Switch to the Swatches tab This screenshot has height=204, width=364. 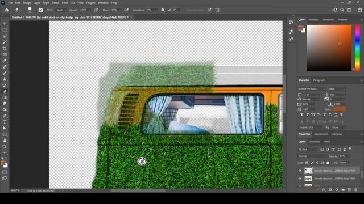point(313,20)
